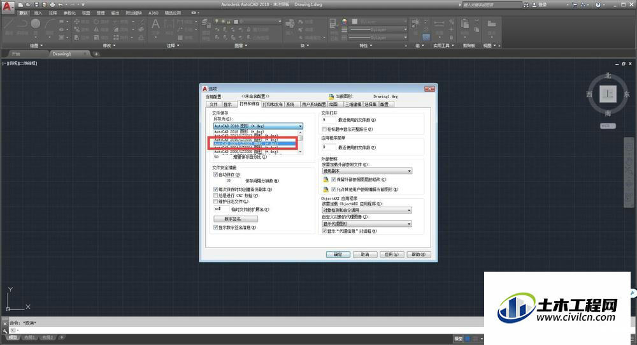Open the Layer Properties icon in ribbon
The width and height of the screenshot is (637, 345).
[206, 24]
